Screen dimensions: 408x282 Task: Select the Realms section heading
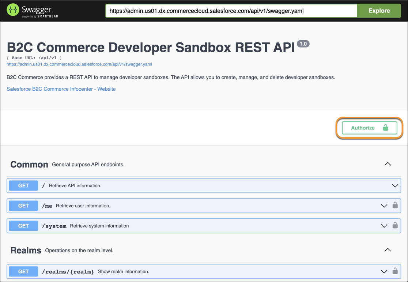26,251
